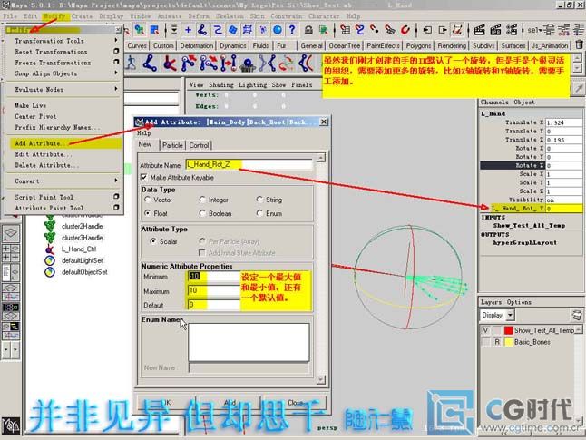
Task: Select the four view layout icon
Action: 11,253
